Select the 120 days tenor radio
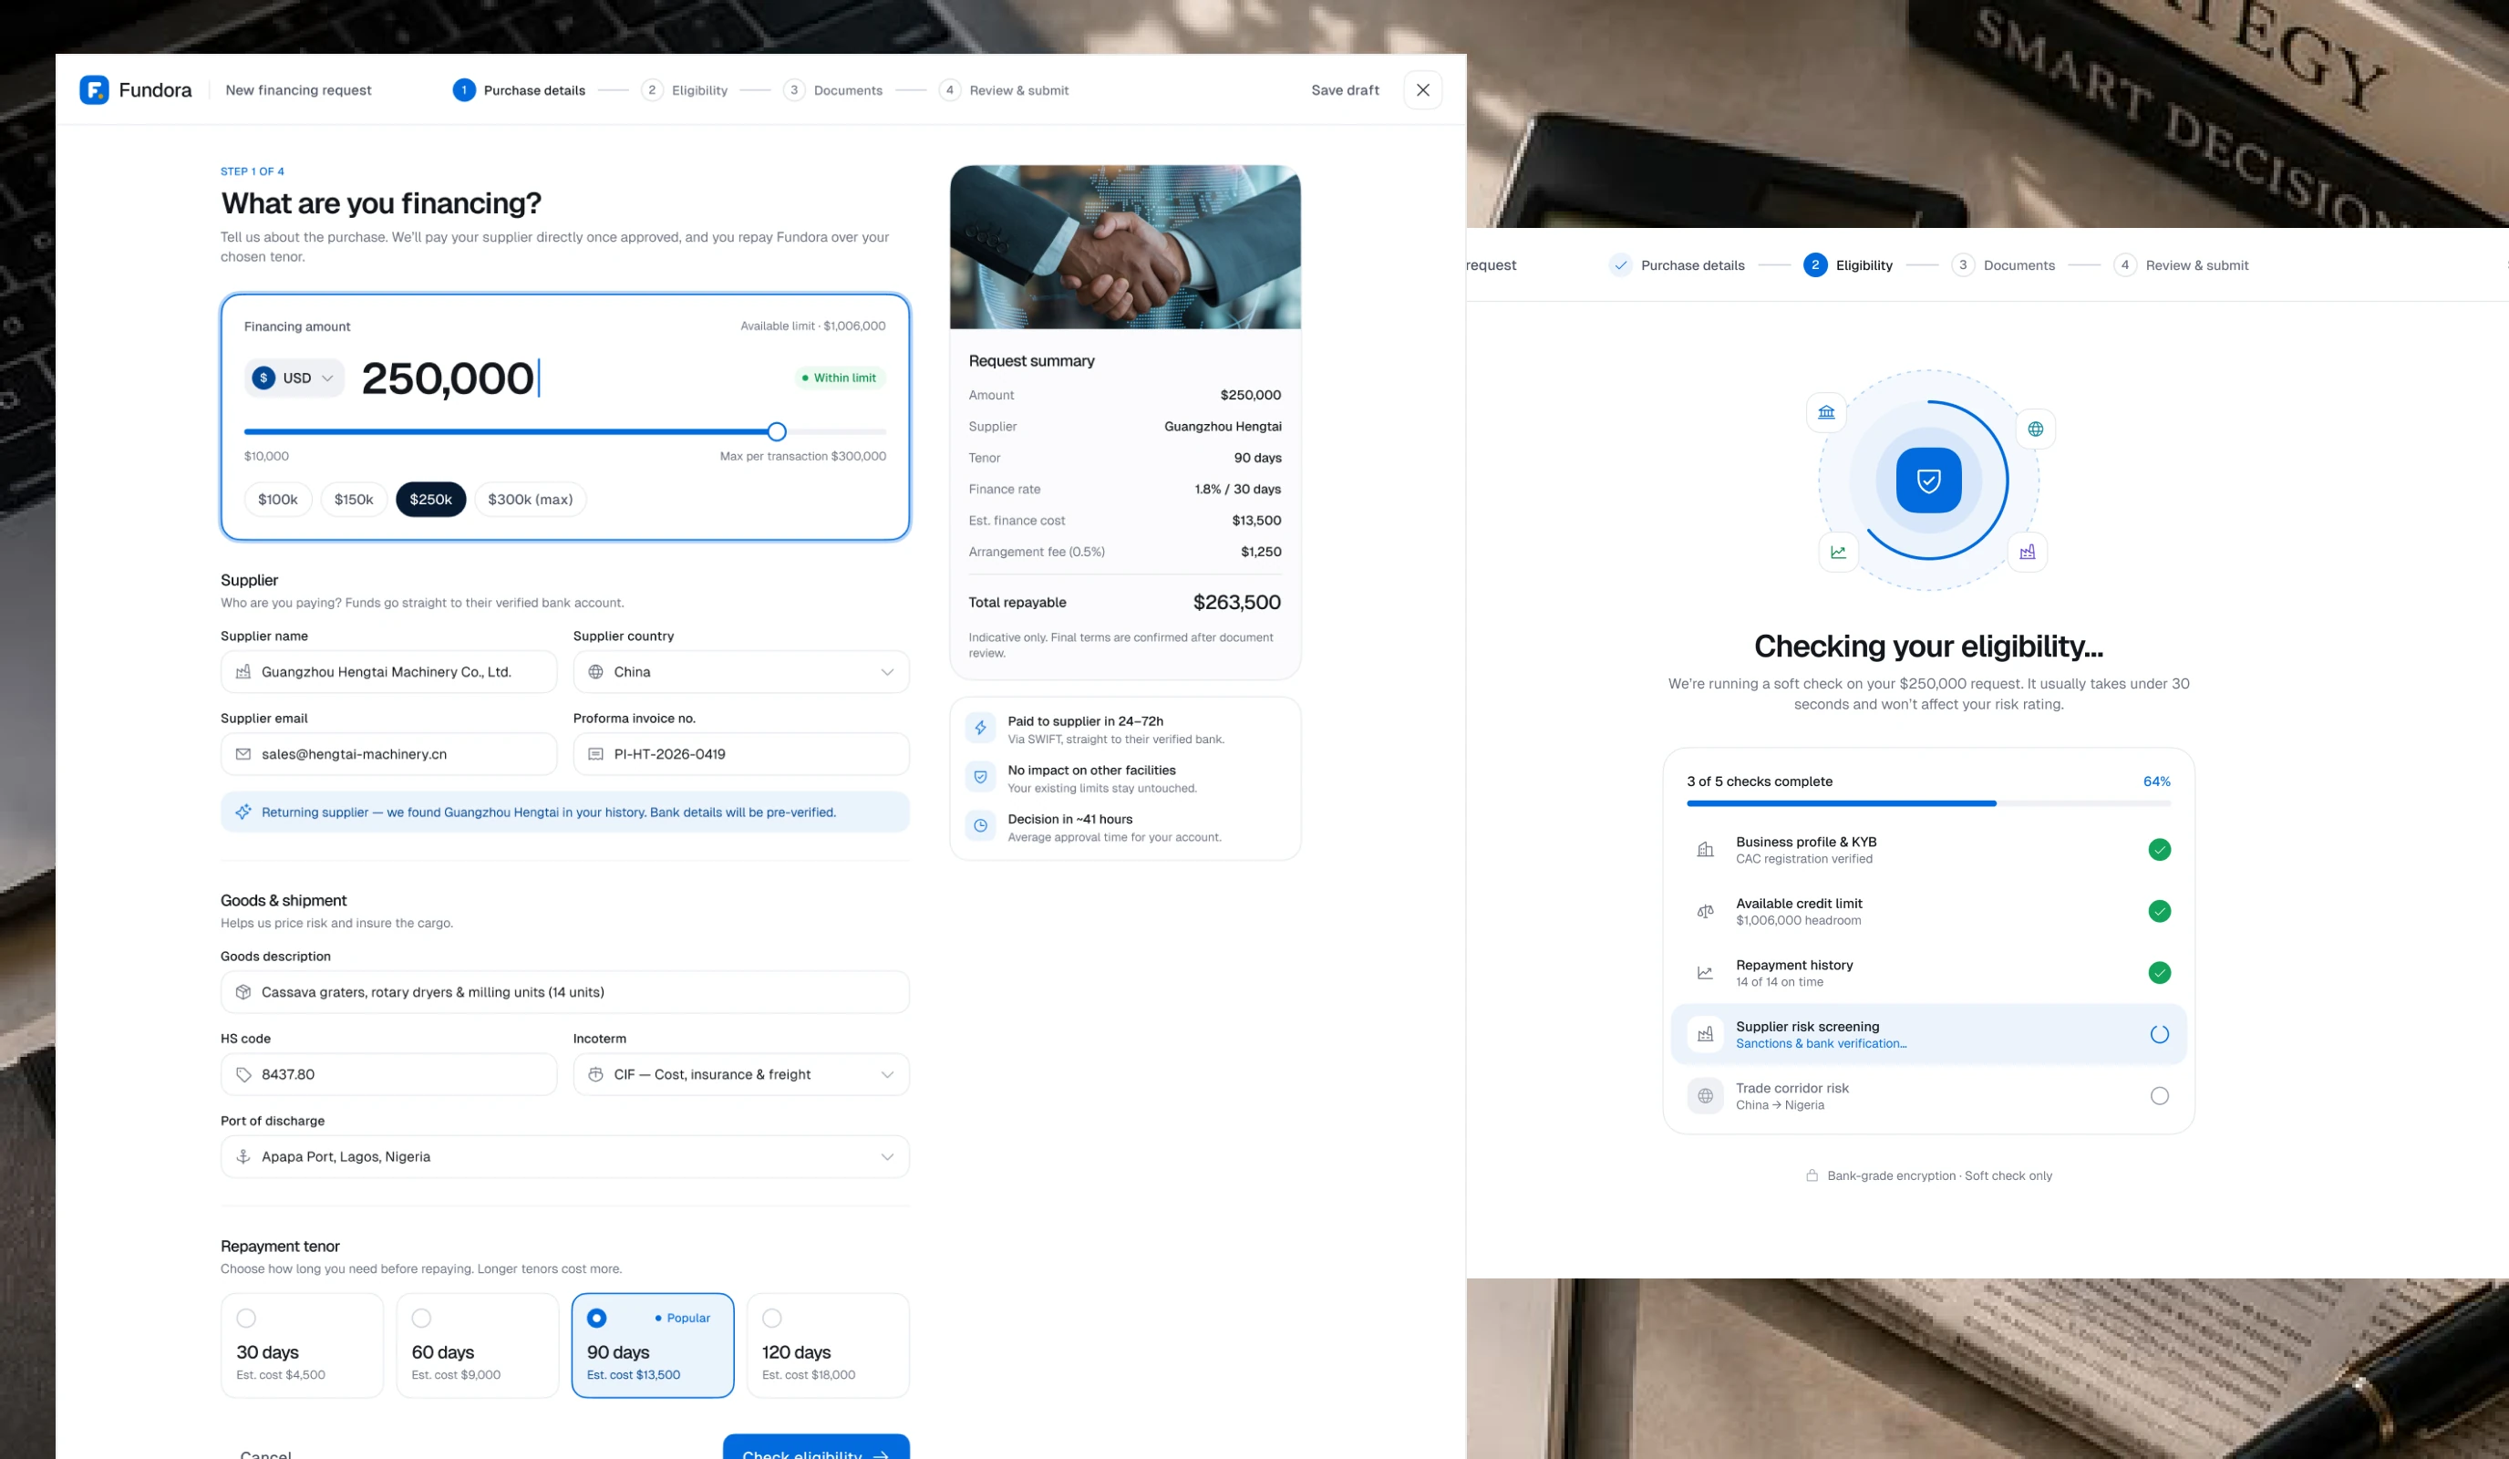2509x1459 pixels. click(771, 1318)
